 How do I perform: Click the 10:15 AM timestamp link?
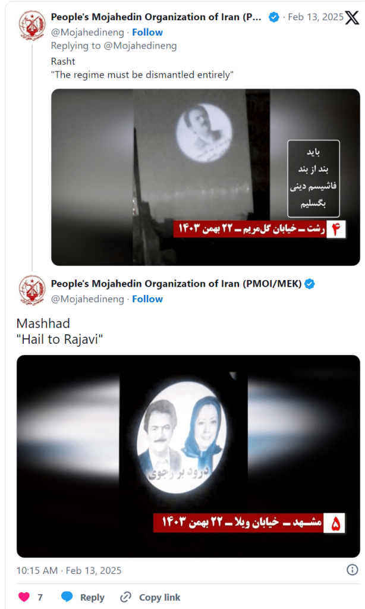pyautogui.click(x=69, y=570)
